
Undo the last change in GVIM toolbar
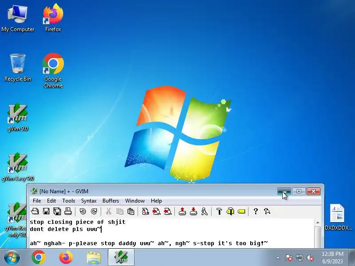tap(83, 211)
